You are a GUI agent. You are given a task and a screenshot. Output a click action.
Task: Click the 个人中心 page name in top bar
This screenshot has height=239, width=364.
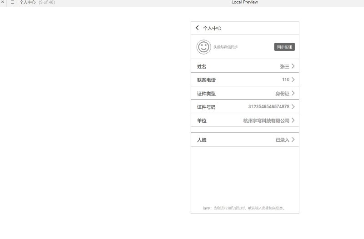pyautogui.click(x=27, y=2)
